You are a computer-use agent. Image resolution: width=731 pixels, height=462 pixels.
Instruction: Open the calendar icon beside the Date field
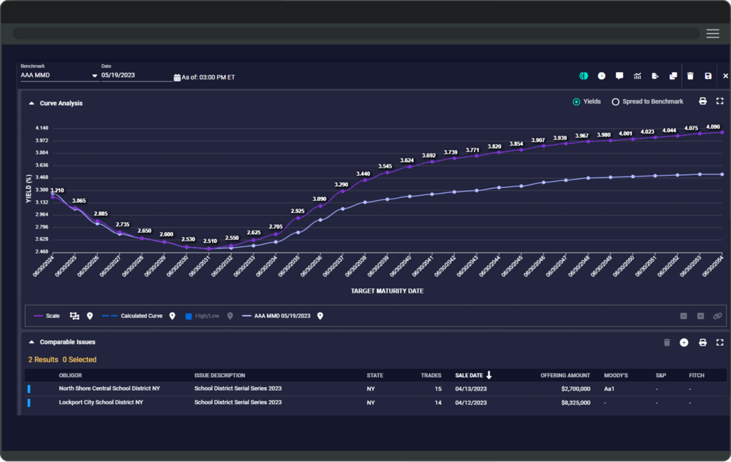(177, 76)
